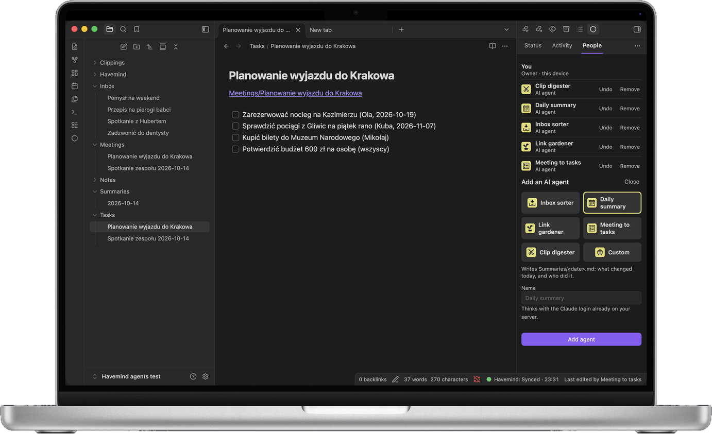Click the new note icon in explorer
712x434 pixels.
coord(124,47)
